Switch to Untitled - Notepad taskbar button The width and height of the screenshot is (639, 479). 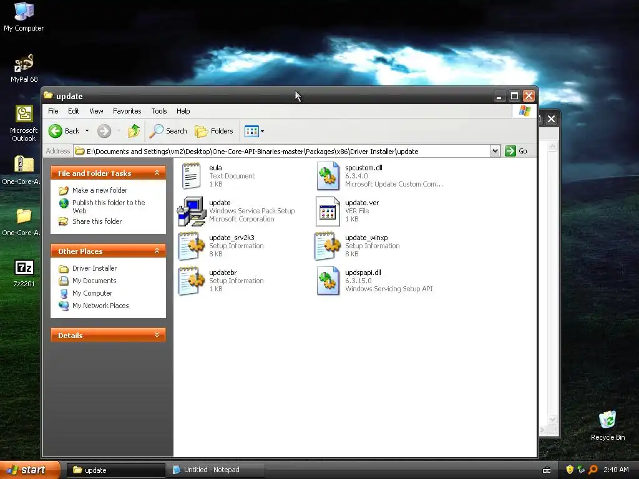[216, 470]
